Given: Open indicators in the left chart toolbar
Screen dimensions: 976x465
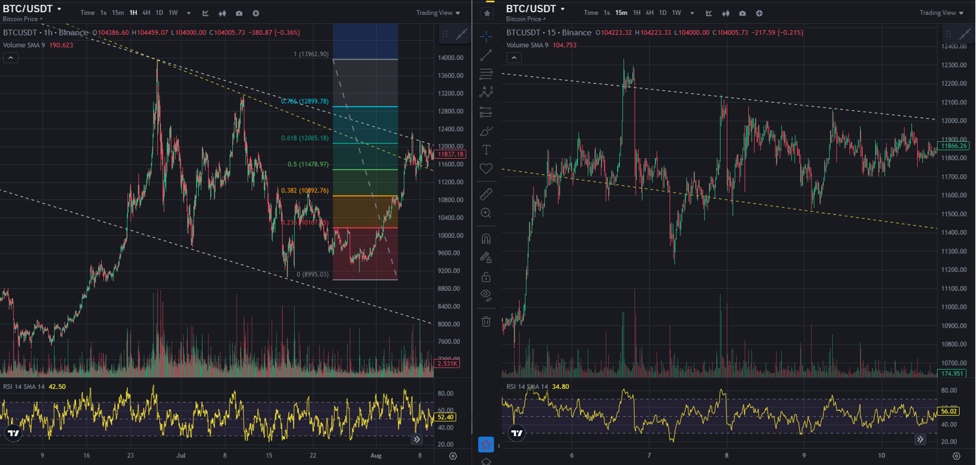Looking at the screenshot, I should 205,13.
